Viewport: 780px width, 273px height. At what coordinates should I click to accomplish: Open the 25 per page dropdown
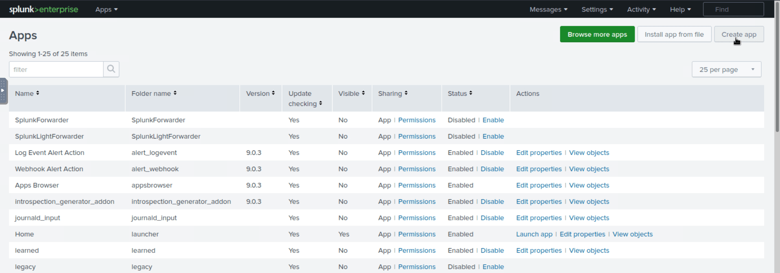(727, 69)
